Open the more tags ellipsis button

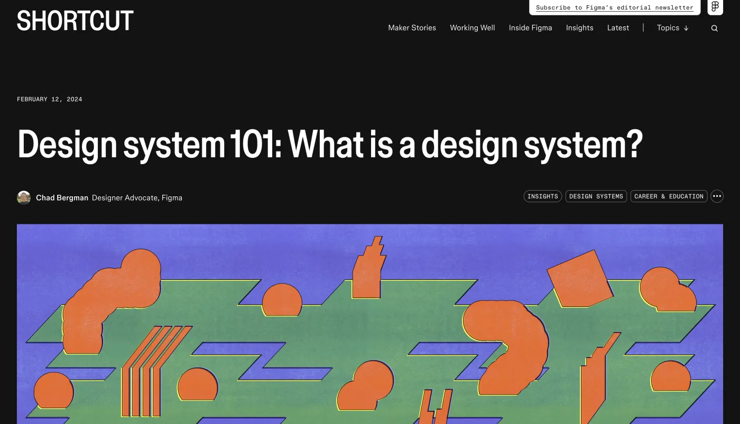pyautogui.click(x=717, y=196)
